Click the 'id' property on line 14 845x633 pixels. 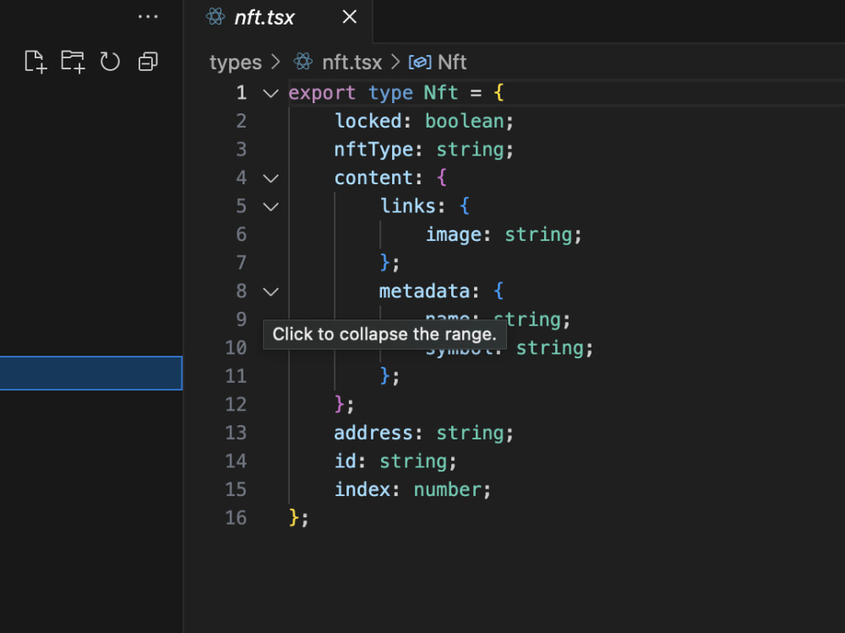[x=346, y=461]
